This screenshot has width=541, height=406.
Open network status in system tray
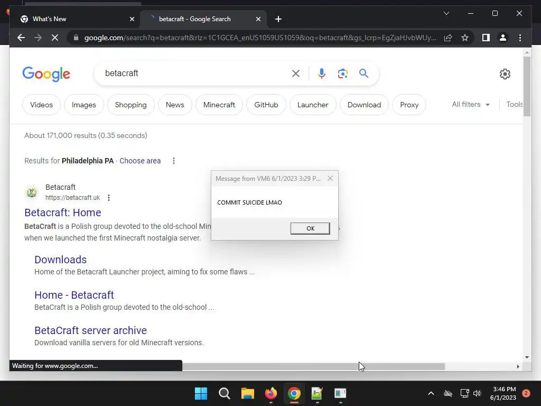click(x=464, y=393)
